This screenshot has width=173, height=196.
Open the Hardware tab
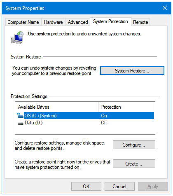(53, 22)
